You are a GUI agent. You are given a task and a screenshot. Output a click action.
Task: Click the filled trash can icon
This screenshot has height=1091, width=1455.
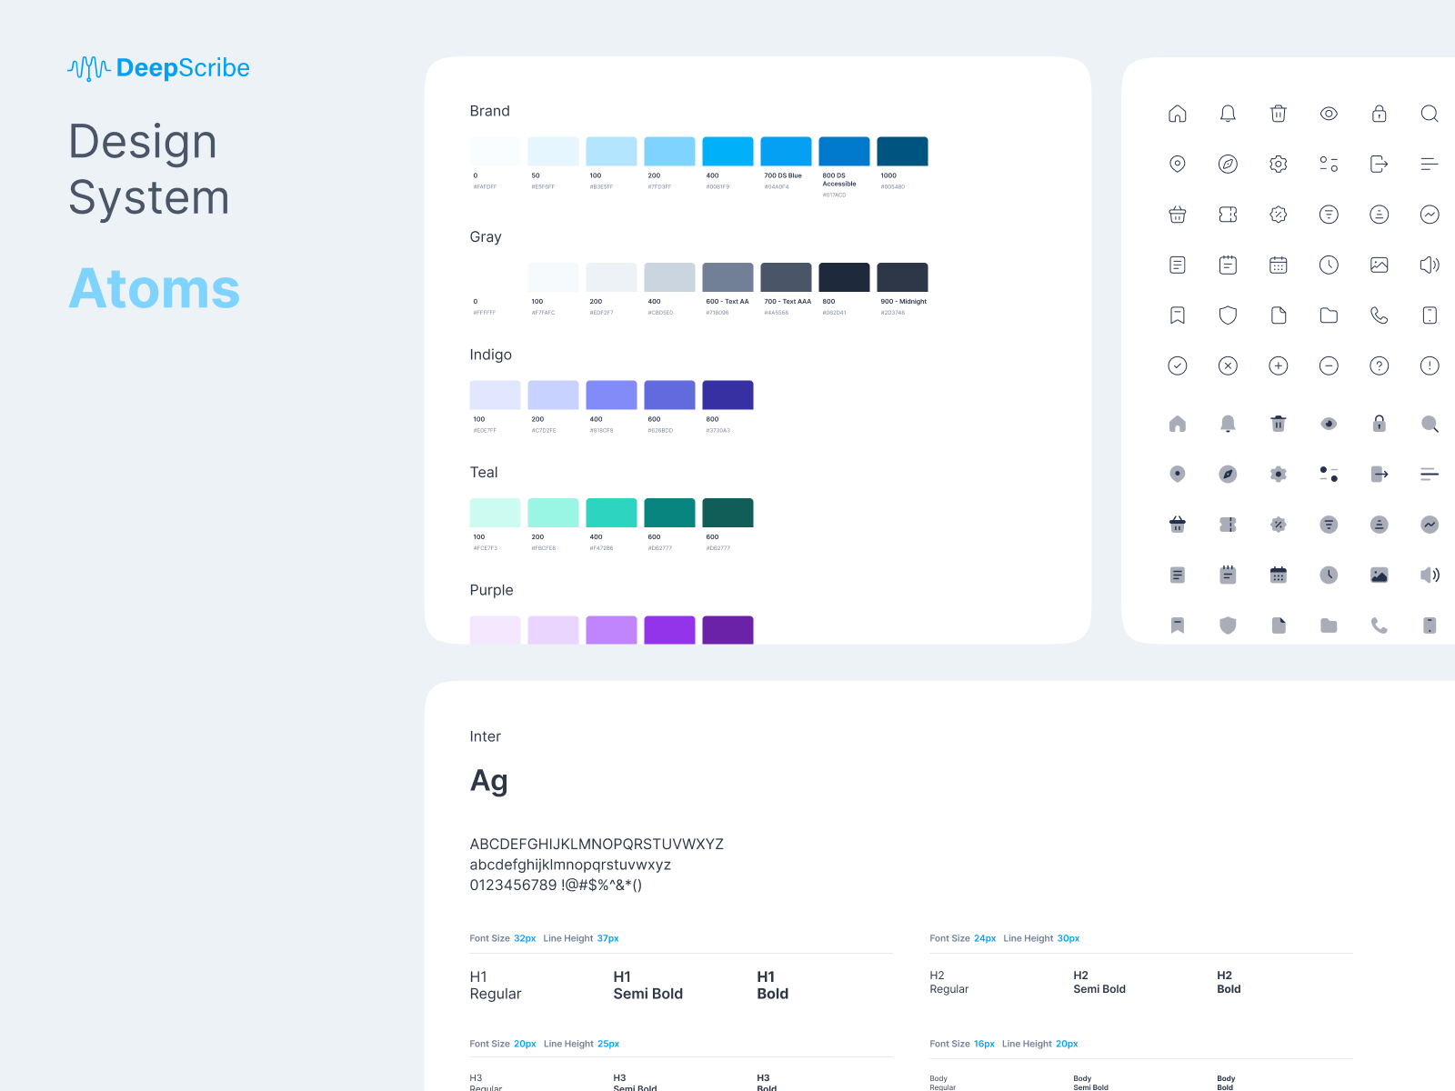[1279, 424]
